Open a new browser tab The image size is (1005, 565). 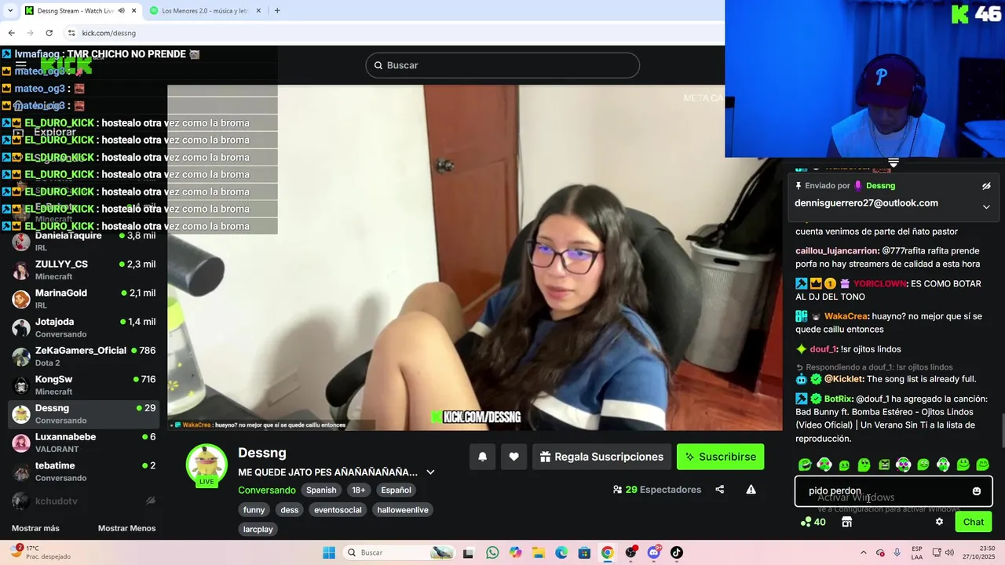[277, 11]
